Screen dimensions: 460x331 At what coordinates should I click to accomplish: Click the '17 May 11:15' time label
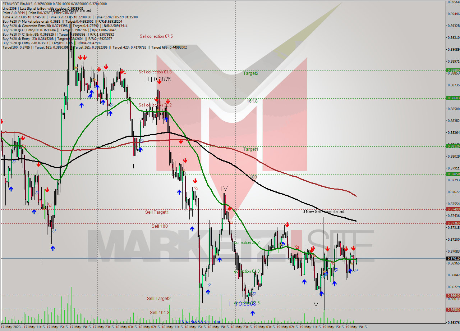click(34, 327)
